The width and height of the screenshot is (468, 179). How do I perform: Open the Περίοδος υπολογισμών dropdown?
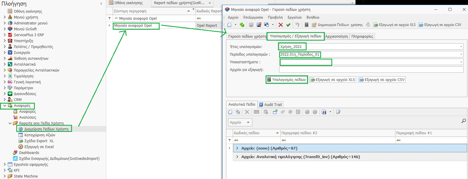pos(461,54)
